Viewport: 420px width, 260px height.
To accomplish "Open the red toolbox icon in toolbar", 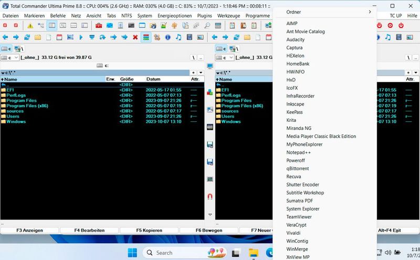I will (x=99, y=25).
